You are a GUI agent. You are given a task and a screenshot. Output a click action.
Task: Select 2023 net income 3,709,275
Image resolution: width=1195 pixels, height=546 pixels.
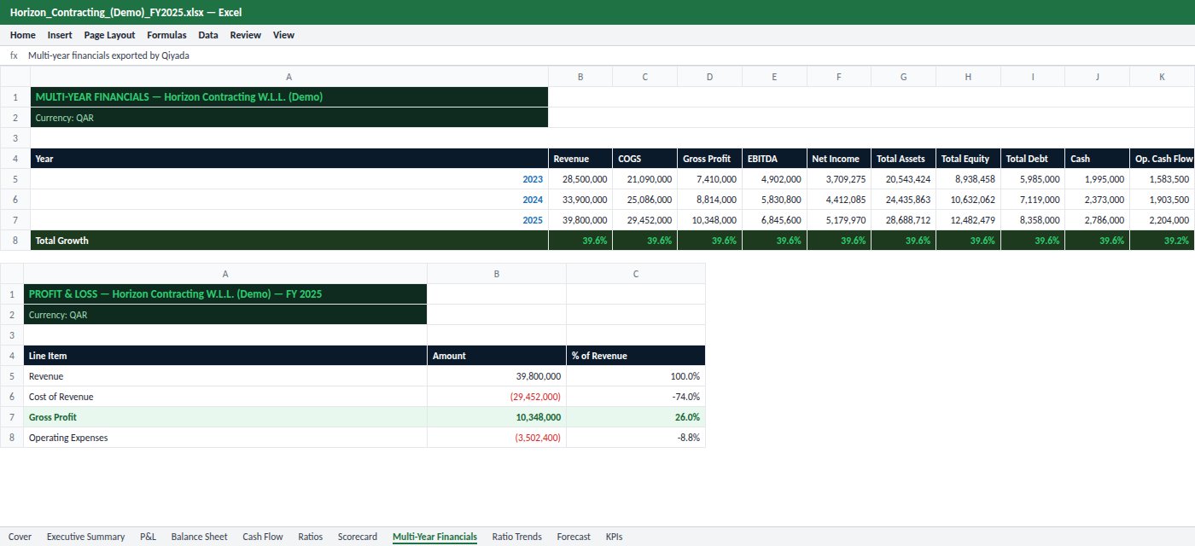pos(839,179)
